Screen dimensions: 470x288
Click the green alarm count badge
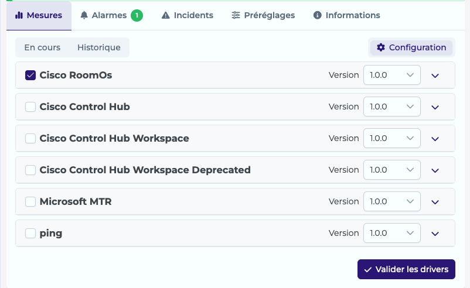(x=137, y=15)
